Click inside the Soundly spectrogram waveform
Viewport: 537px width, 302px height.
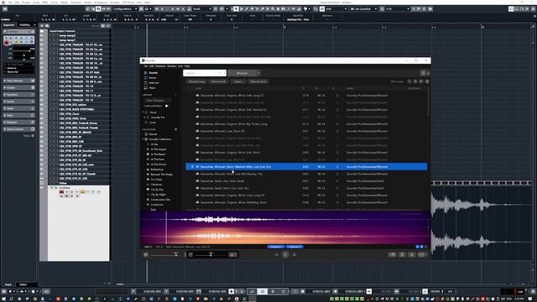pos(285,227)
